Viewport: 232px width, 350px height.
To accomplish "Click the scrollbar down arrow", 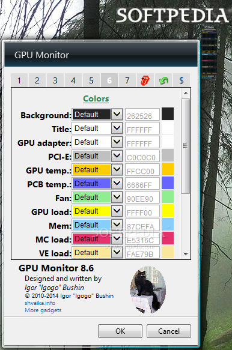I will (x=186, y=254).
